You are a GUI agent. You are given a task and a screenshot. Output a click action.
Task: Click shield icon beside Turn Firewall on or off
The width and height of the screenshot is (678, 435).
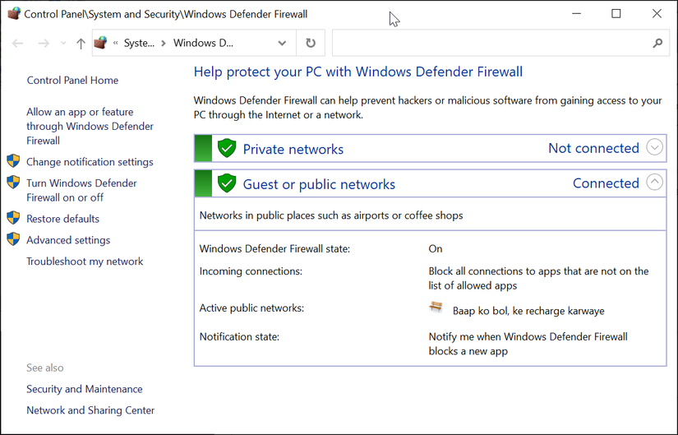13,182
